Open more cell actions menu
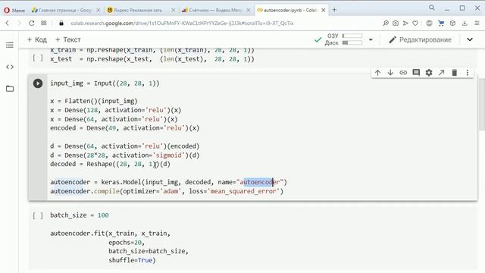Viewport: 485px width, 273px height. [x=467, y=73]
